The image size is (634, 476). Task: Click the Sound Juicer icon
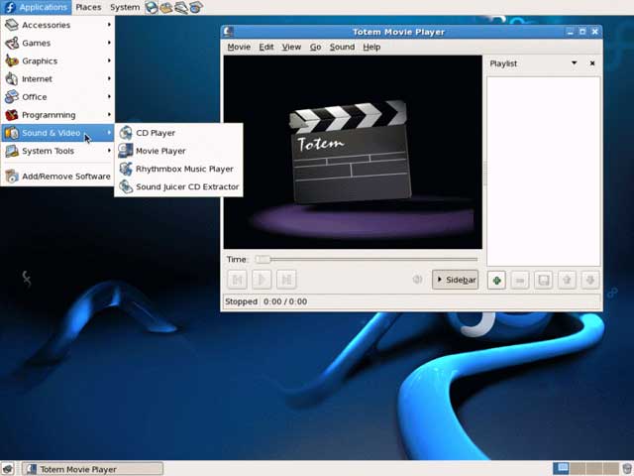pos(126,186)
